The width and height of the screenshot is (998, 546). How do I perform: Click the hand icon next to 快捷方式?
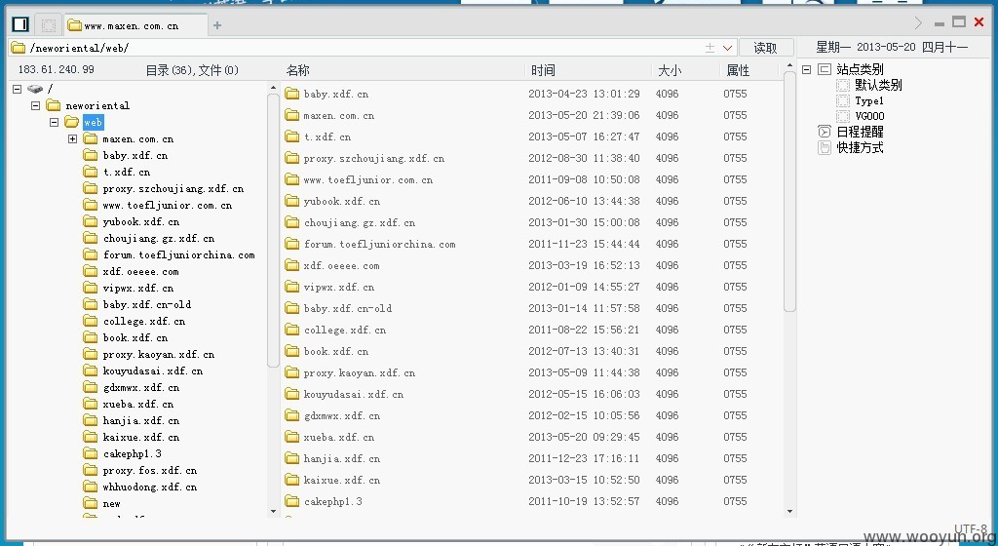tap(825, 147)
